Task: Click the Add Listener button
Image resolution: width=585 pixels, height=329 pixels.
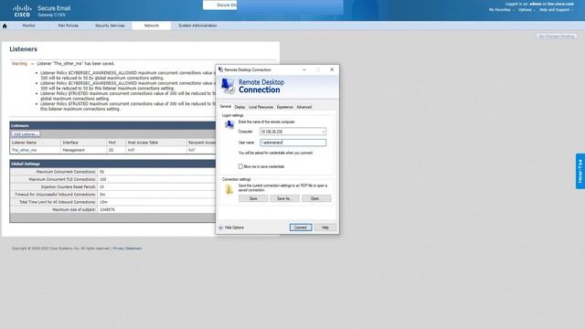Action: click(26, 134)
